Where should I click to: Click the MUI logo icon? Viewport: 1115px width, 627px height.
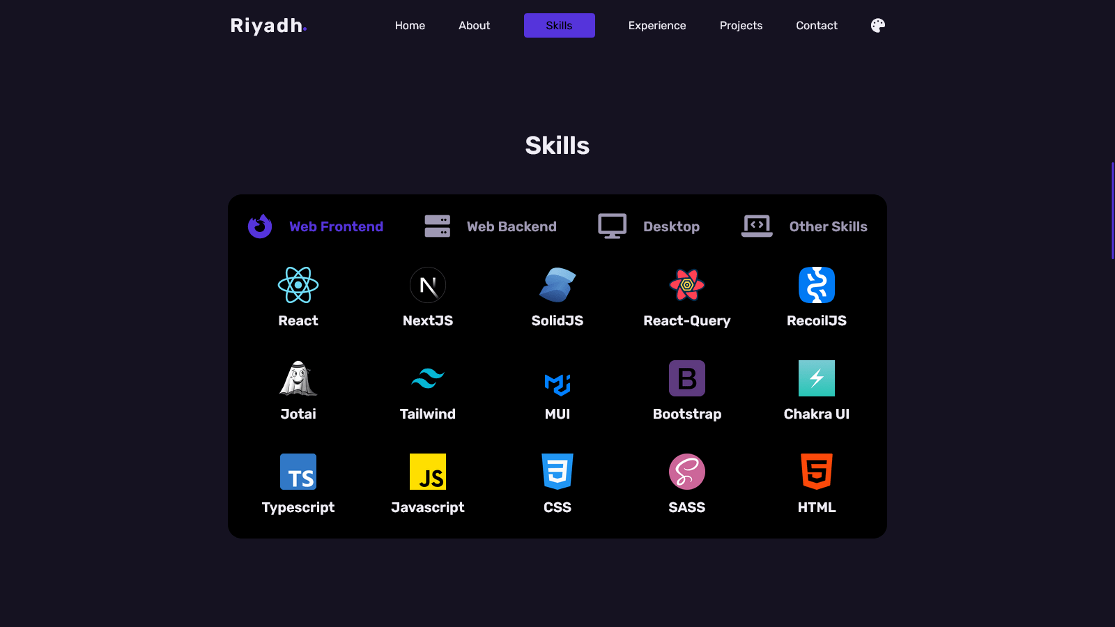click(557, 378)
